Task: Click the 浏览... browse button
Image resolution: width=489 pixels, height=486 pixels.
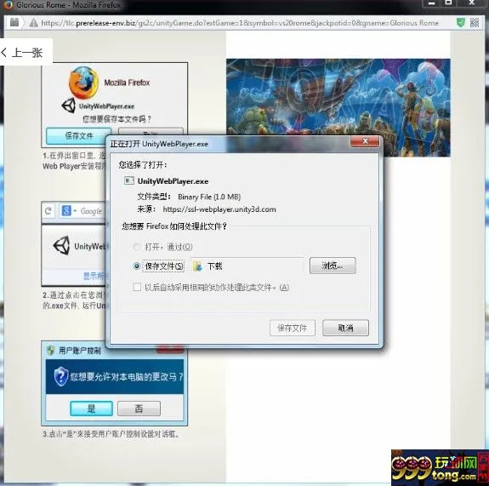Action: click(x=333, y=266)
